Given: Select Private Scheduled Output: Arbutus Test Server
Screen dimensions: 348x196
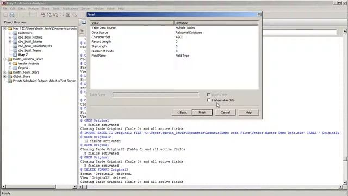Looking at the screenshot, I should [44, 81].
